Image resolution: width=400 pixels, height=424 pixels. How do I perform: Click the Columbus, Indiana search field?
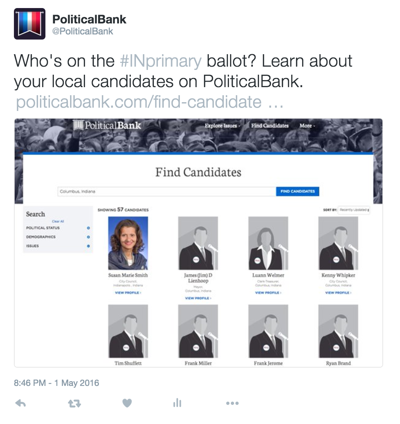pyautogui.click(x=167, y=191)
